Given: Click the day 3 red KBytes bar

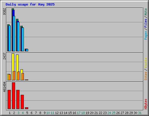Looking at the screenshot, I should pos(18,99).
